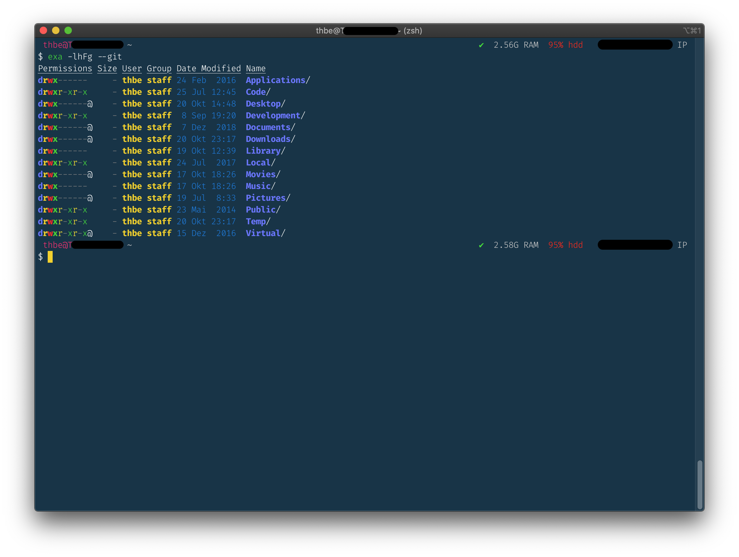The image size is (739, 557).
Task: Click the yellow block cursor at the prompt
Action: 51,257
